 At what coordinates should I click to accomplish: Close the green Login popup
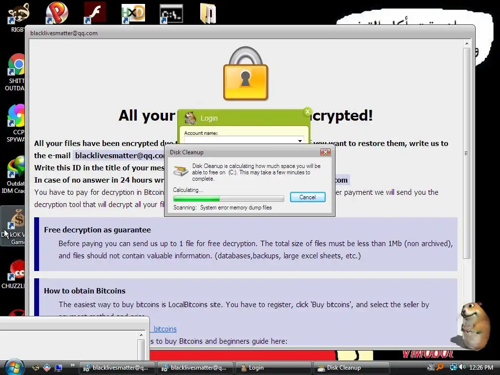tap(307, 112)
